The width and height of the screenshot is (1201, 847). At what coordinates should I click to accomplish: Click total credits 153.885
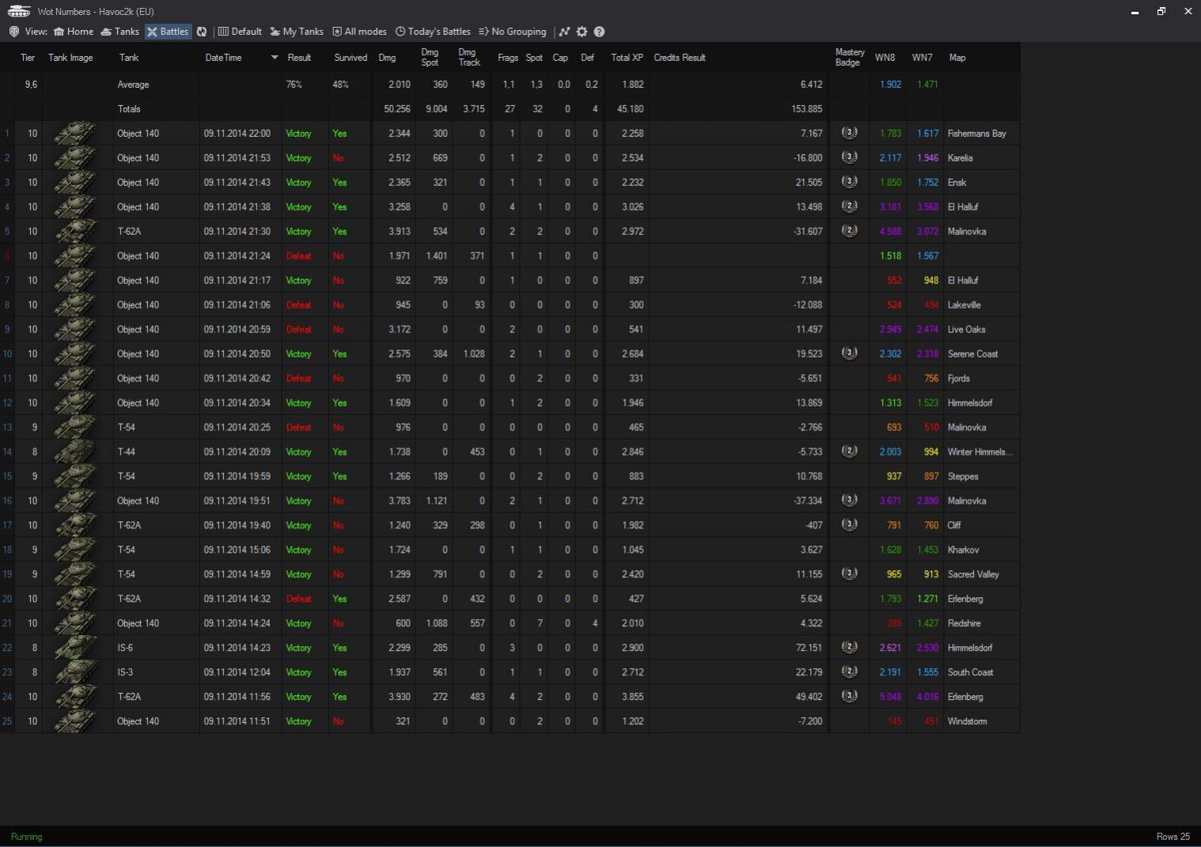[x=806, y=108]
